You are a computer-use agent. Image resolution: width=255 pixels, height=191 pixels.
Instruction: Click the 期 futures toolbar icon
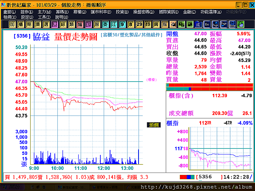[x=29, y=25]
